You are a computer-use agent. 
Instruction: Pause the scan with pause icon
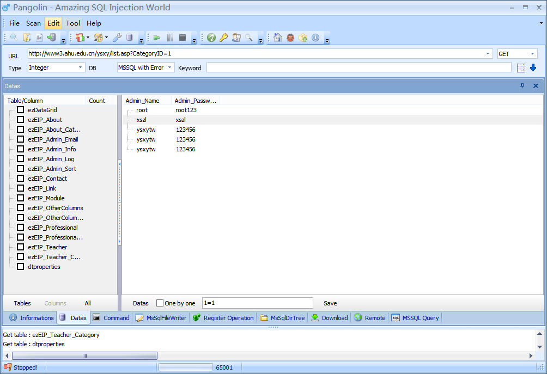pos(170,38)
